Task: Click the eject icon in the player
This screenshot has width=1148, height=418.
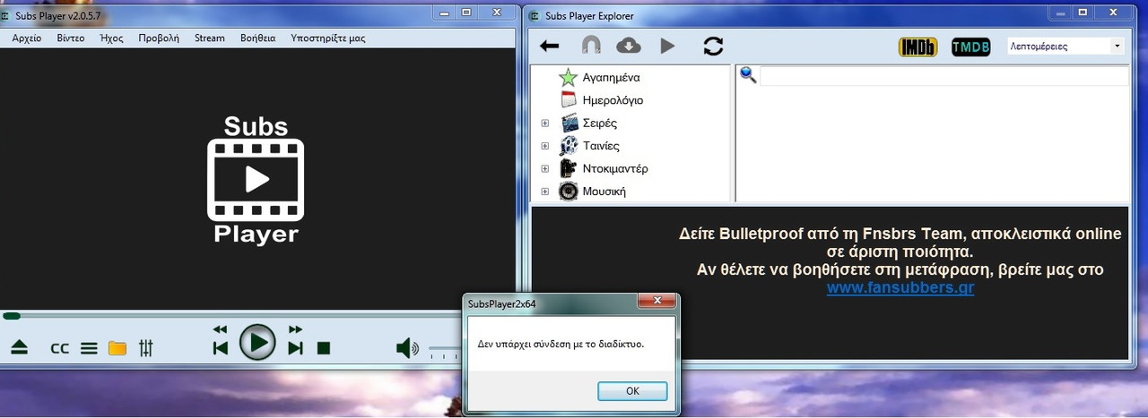Action: [19, 348]
